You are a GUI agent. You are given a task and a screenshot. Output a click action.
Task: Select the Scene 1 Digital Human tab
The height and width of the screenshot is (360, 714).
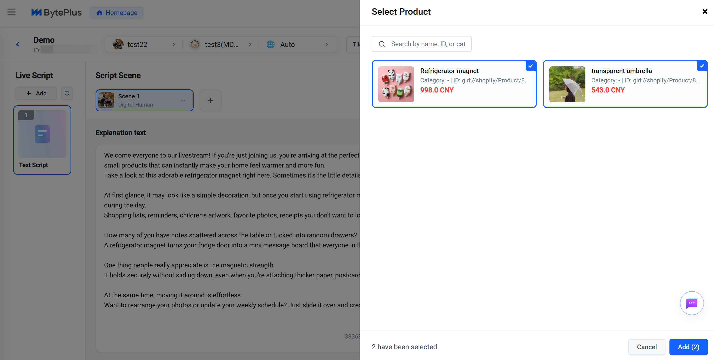pyautogui.click(x=144, y=100)
